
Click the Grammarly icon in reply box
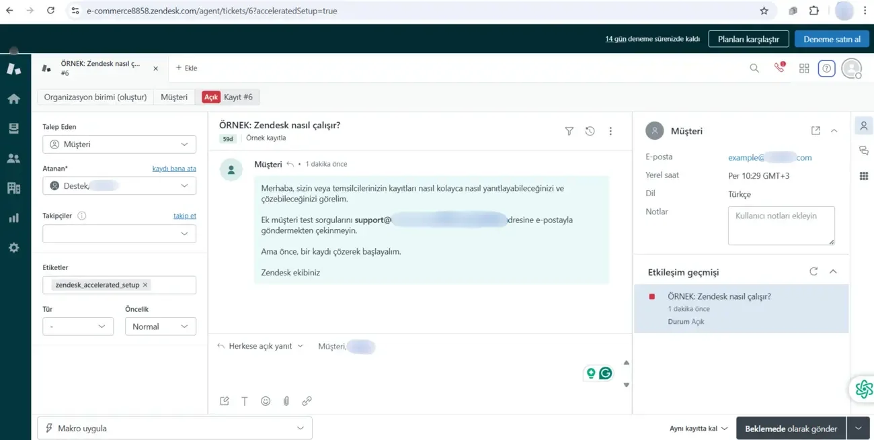tap(606, 373)
